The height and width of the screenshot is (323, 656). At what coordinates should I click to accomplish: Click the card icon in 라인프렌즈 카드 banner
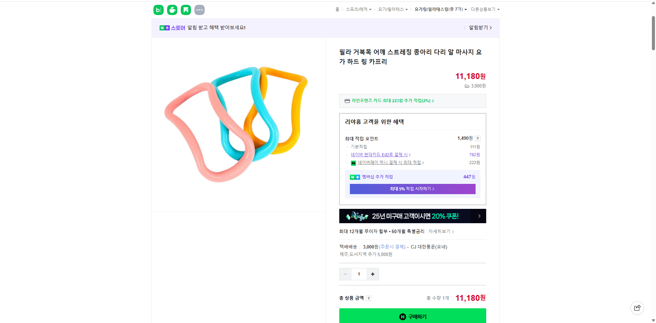(347, 101)
